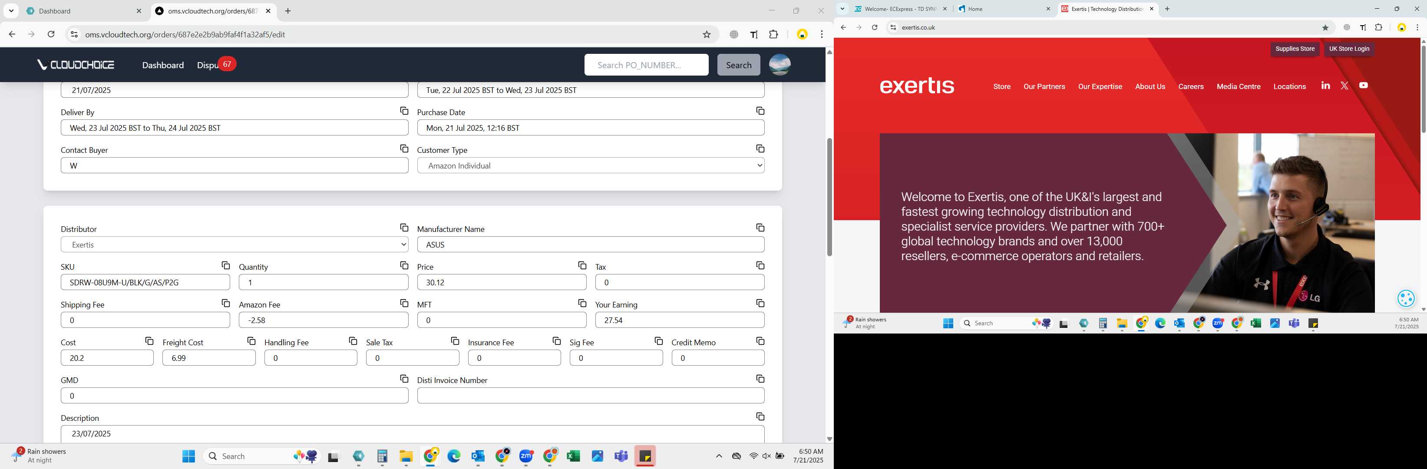Image resolution: width=1427 pixels, height=469 pixels.
Task: Copy the Deliver By field value
Action: coord(404,111)
